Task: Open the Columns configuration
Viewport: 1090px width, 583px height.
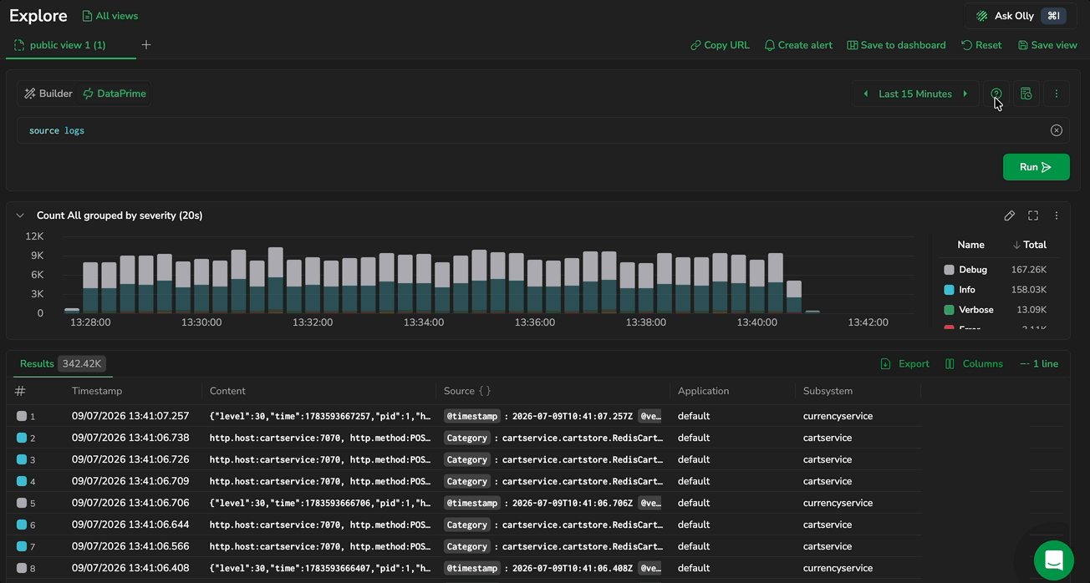Action: 974,363
